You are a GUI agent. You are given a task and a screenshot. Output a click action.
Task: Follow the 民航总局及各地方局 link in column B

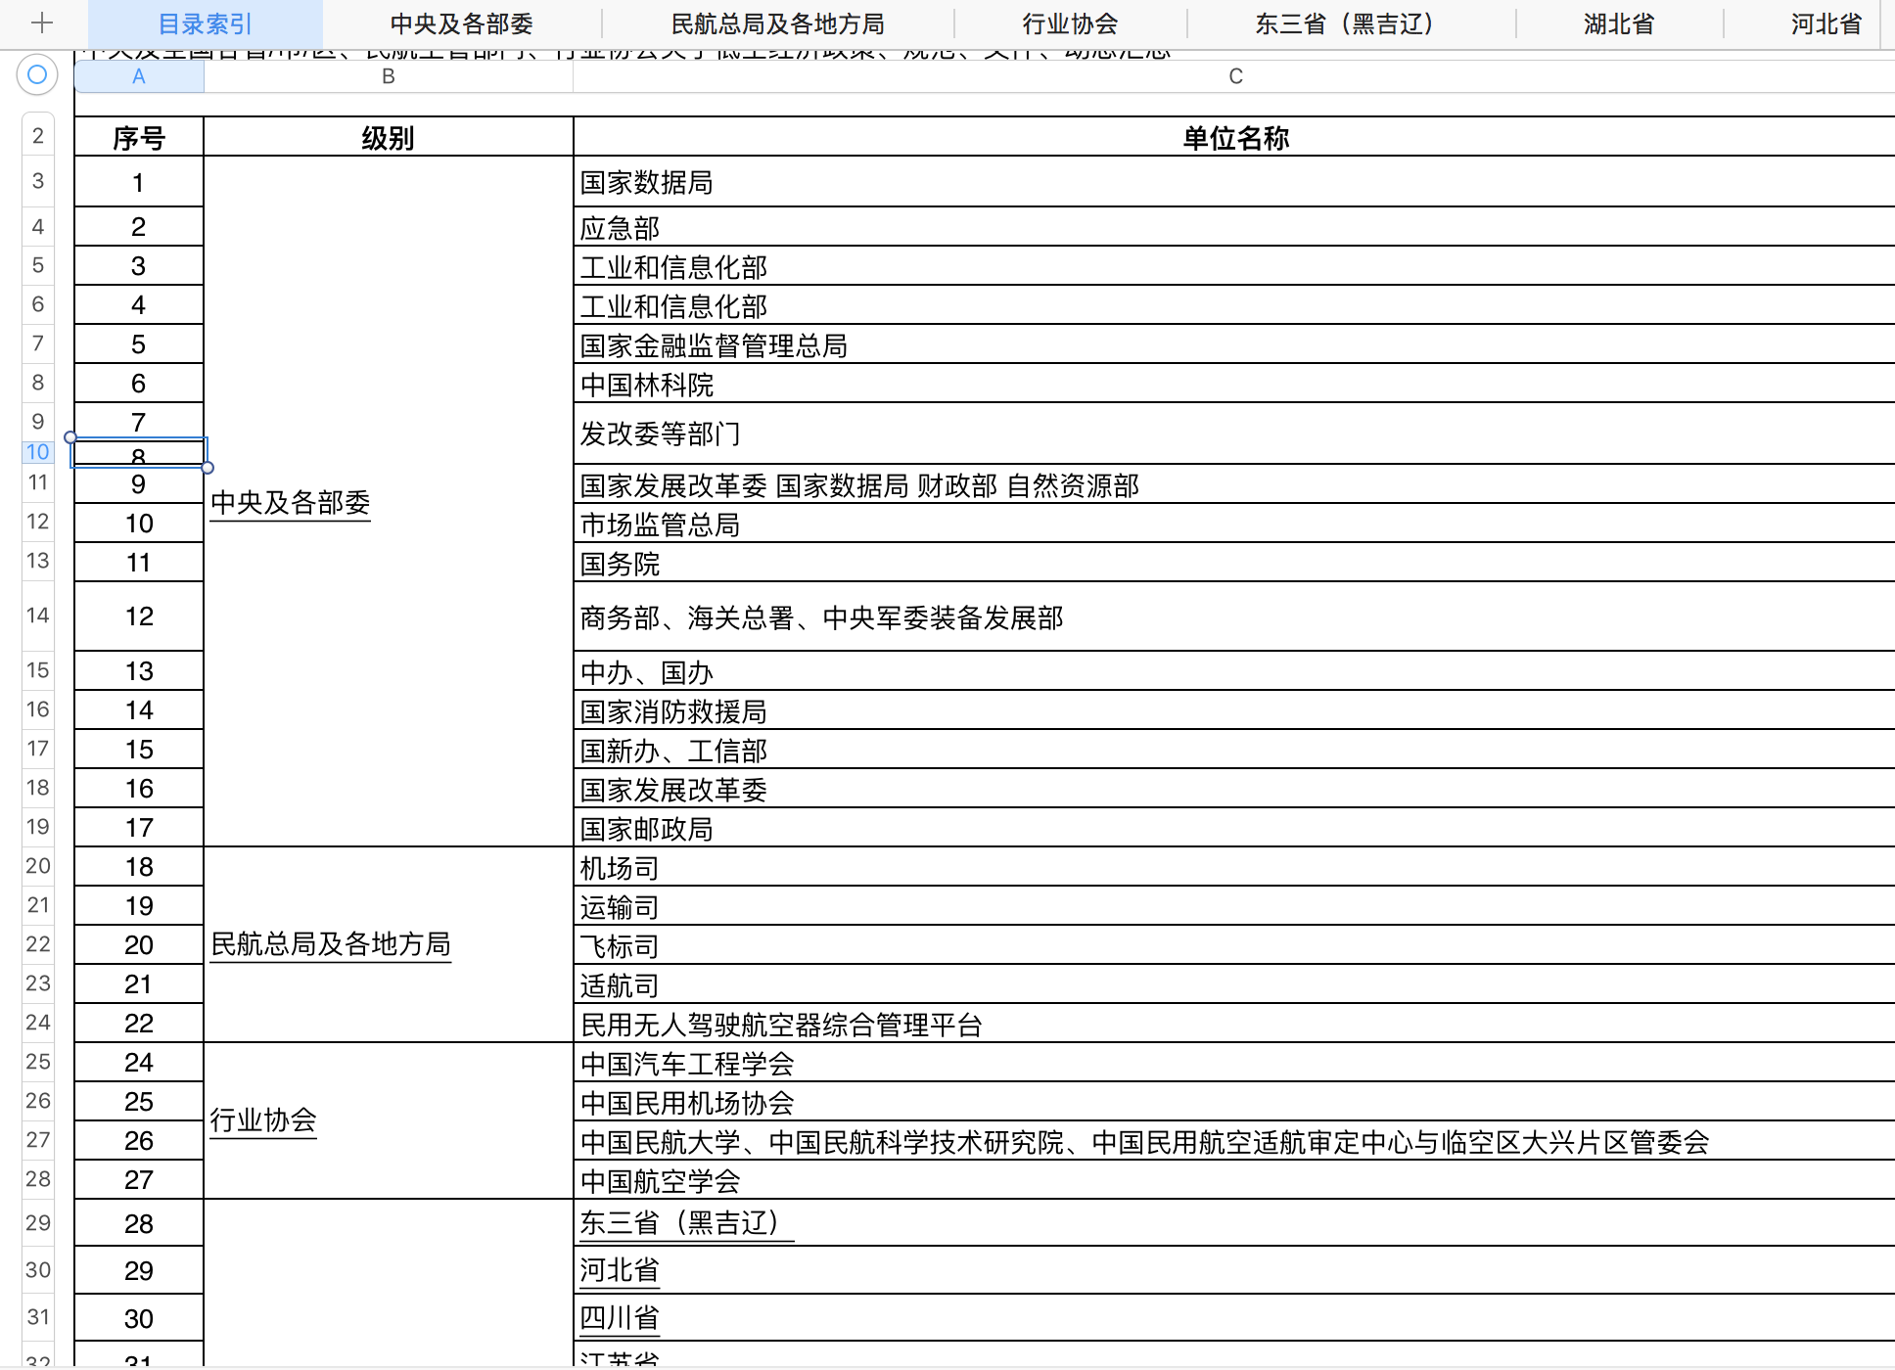coord(330,944)
